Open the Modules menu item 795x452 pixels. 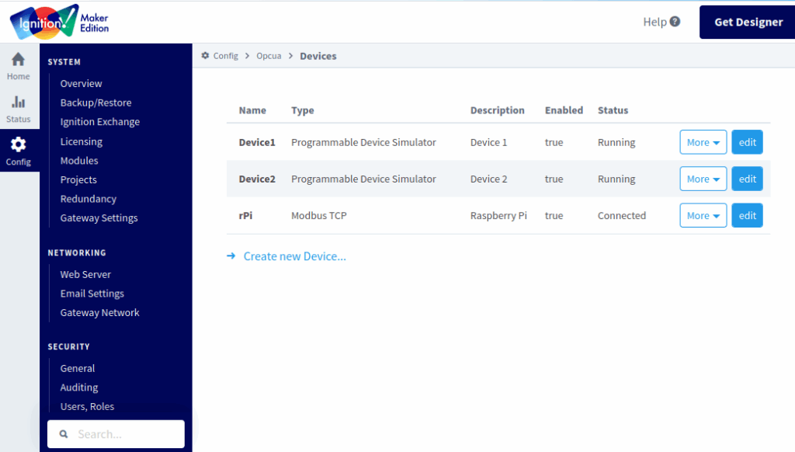click(x=79, y=161)
